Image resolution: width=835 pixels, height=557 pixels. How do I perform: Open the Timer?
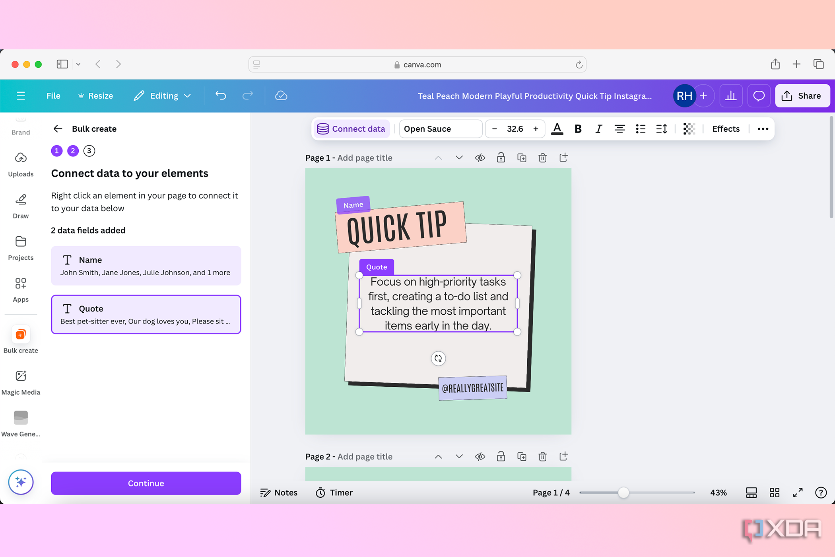(x=334, y=493)
